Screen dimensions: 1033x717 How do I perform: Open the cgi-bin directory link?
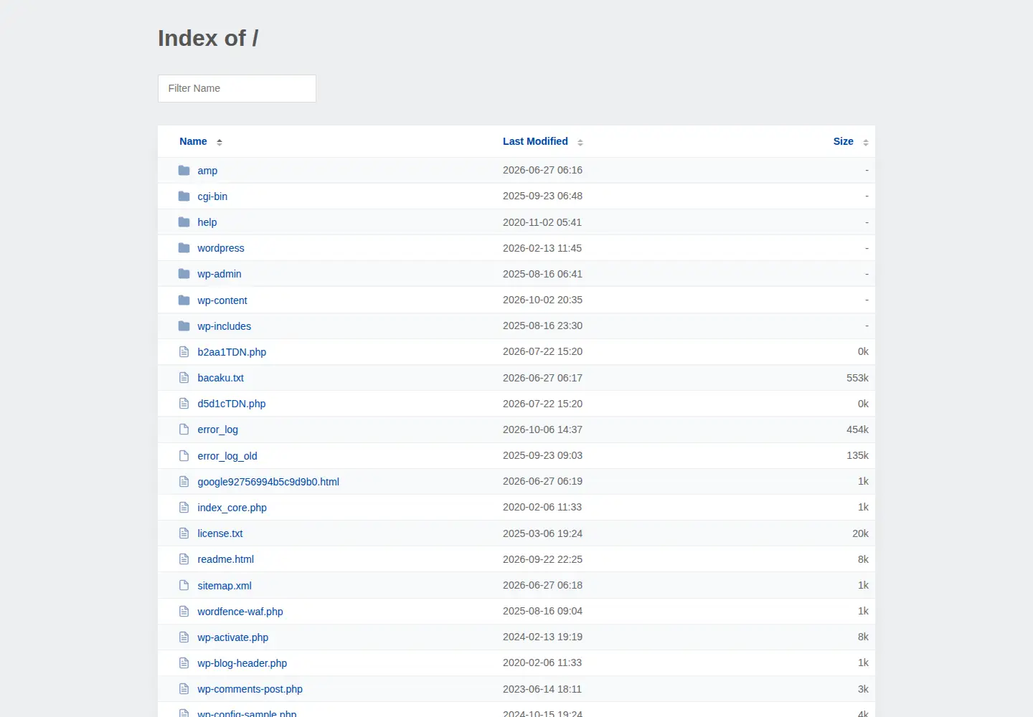(x=212, y=196)
